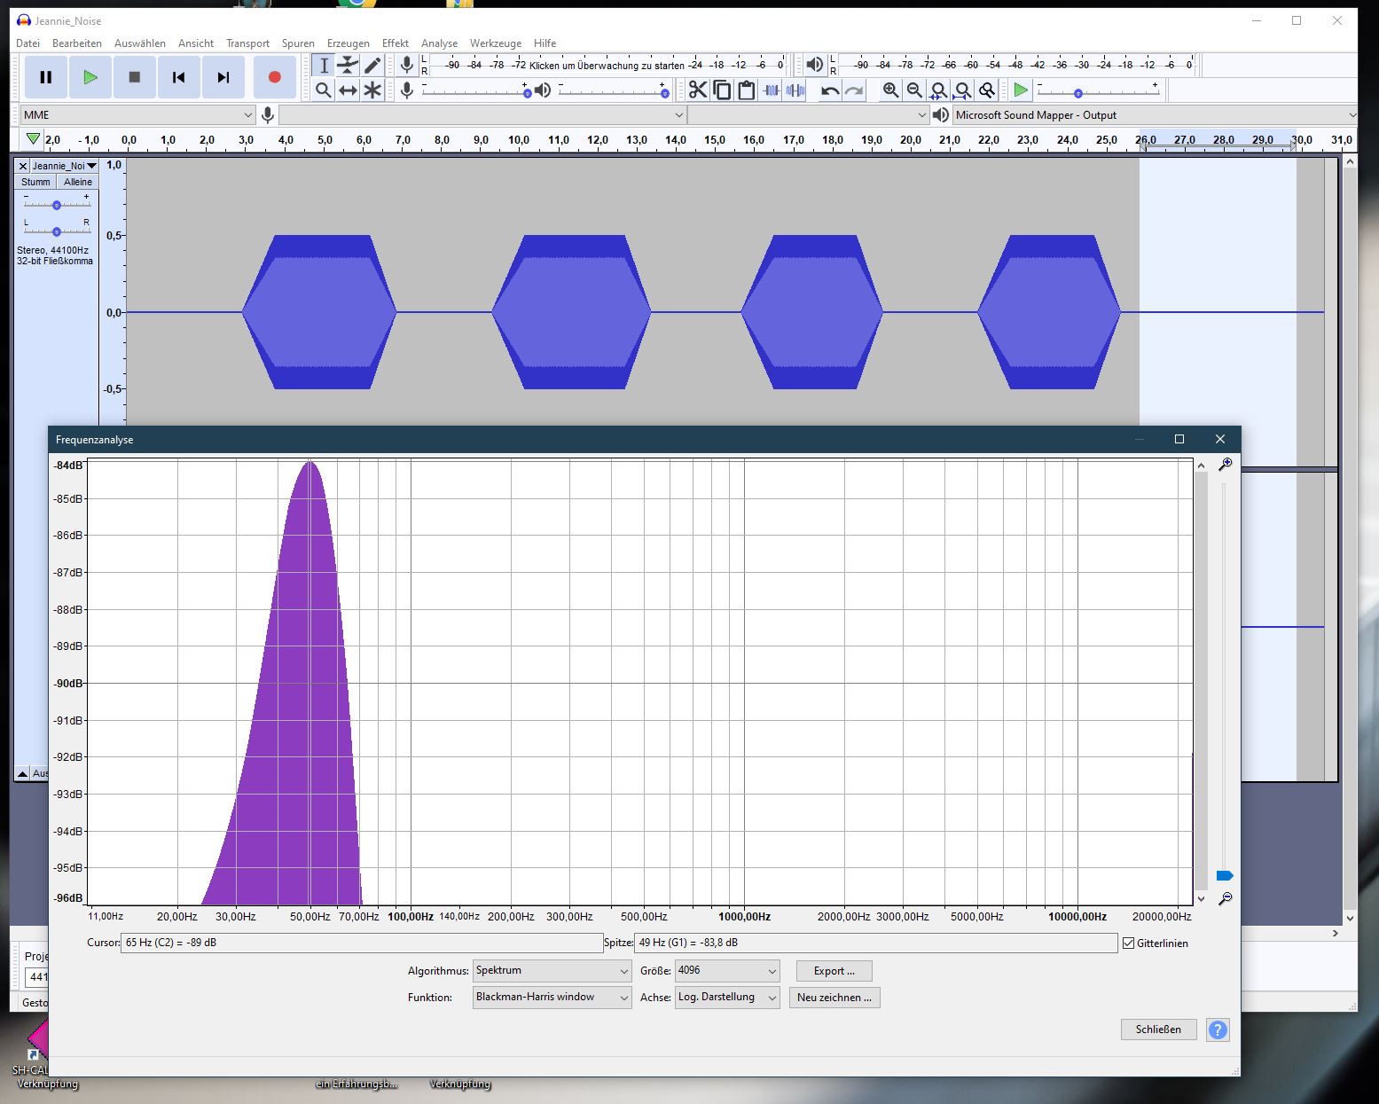Open the MME audio host dropdown
This screenshot has height=1104, width=1379.
pyautogui.click(x=137, y=114)
